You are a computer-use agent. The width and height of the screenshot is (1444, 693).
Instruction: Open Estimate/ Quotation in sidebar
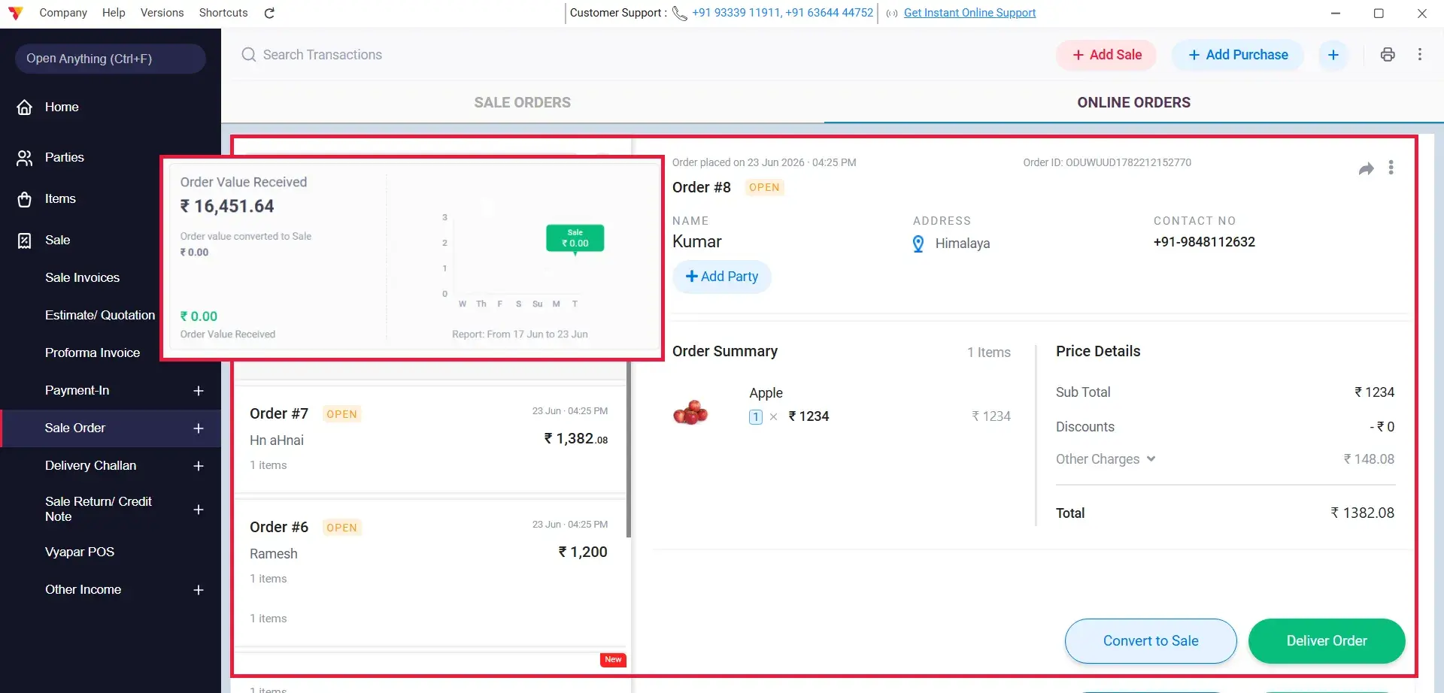pos(100,316)
